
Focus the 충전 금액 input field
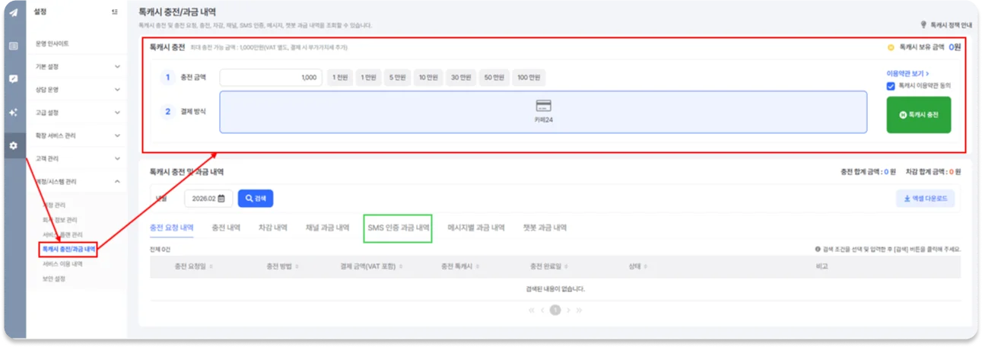(271, 78)
